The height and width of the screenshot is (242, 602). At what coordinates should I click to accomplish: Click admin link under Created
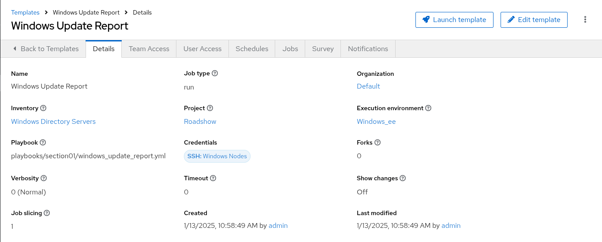coord(278,226)
